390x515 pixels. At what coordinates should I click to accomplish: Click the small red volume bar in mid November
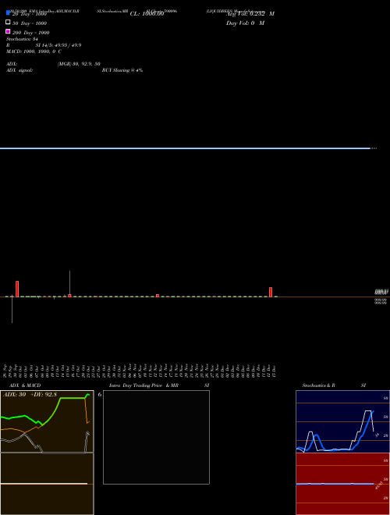pyautogui.click(x=158, y=296)
